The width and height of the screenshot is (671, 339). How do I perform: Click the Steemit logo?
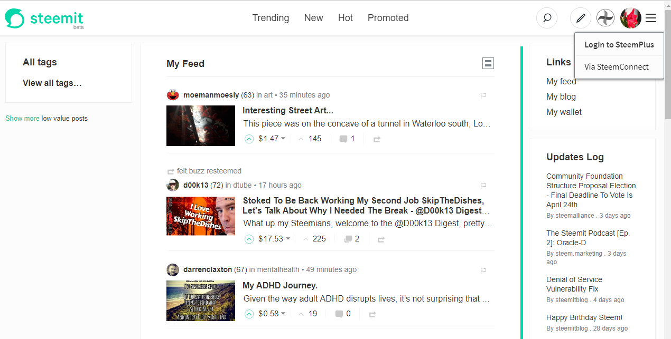44,18
